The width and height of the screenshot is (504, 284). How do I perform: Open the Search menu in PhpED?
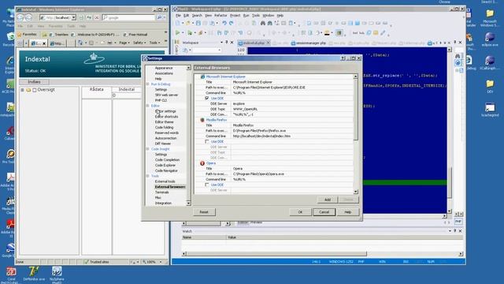pyautogui.click(x=197, y=15)
